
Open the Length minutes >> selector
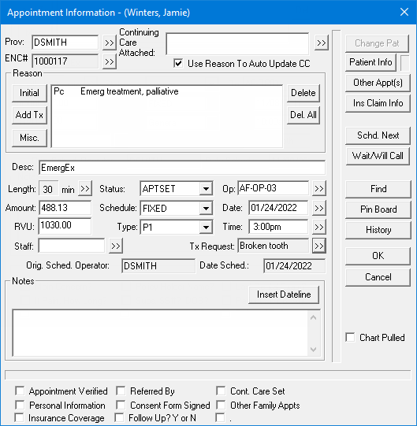coord(85,188)
